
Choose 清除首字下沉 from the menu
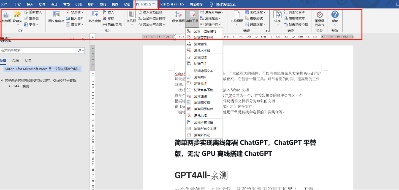coord(204,90)
